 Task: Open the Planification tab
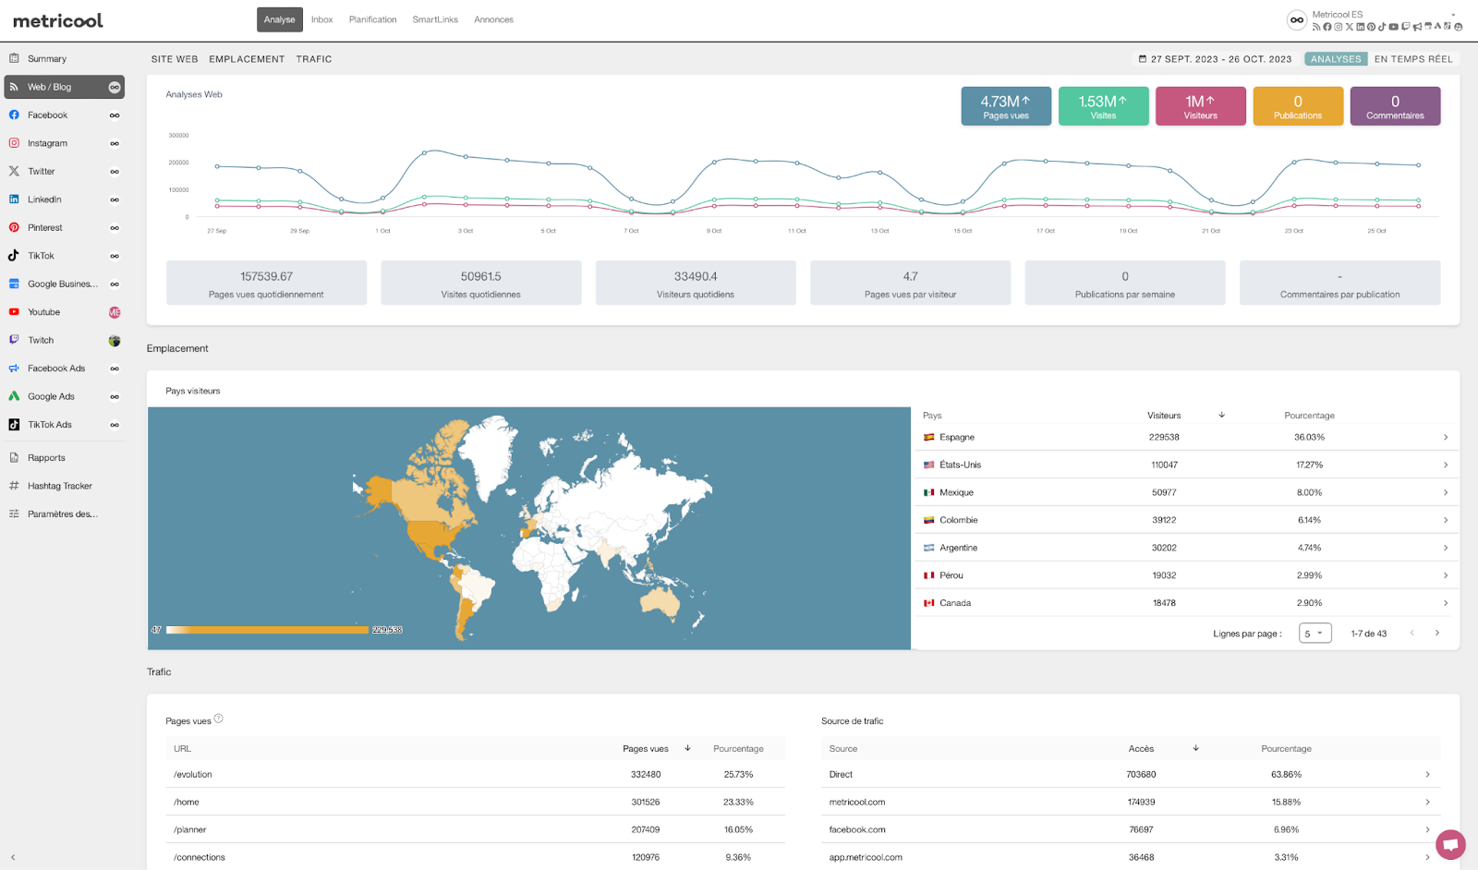click(x=372, y=19)
